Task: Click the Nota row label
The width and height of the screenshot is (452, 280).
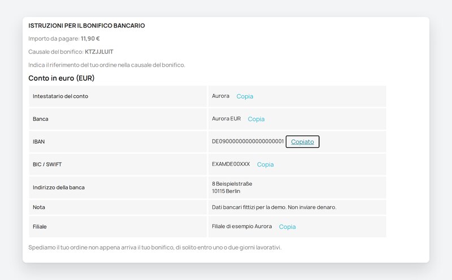Action: [39, 207]
